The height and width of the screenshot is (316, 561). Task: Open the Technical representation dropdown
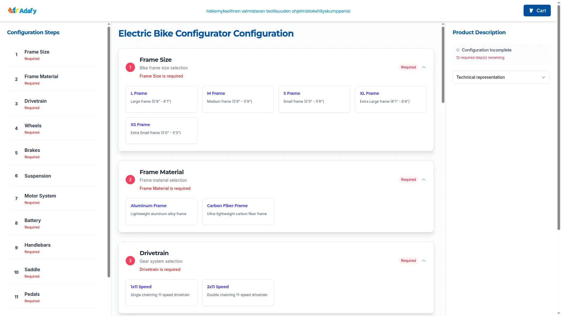[501, 77]
